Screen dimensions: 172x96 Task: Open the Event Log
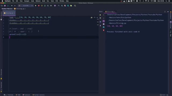click(164, 95)
